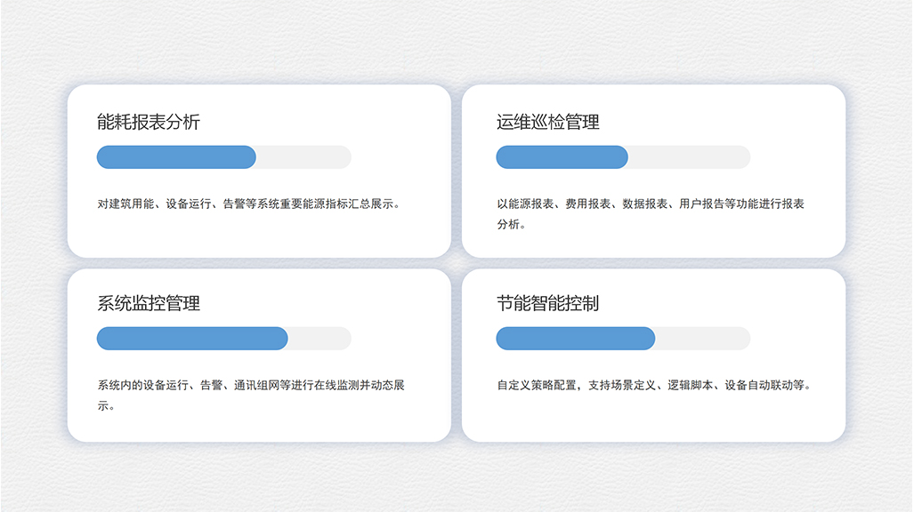Click the 节能智能控制 card title

[548, 303]
